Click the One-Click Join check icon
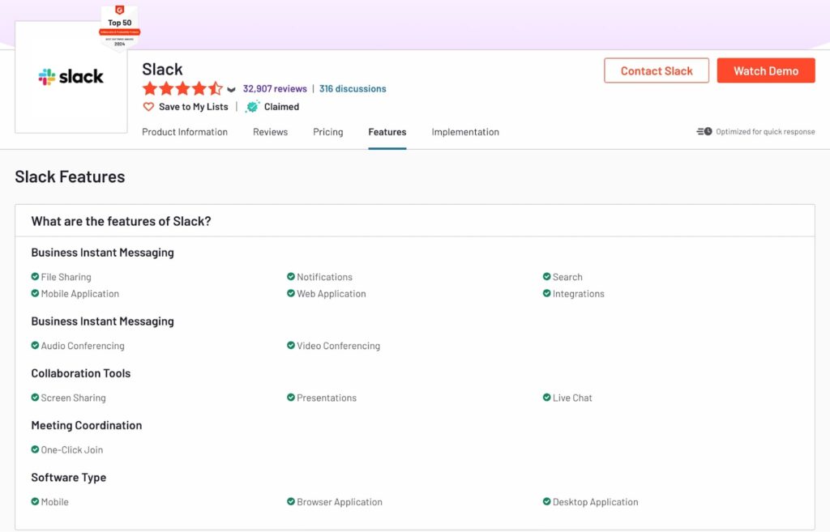This screenshot has width=830, height=532. (35, 449)
